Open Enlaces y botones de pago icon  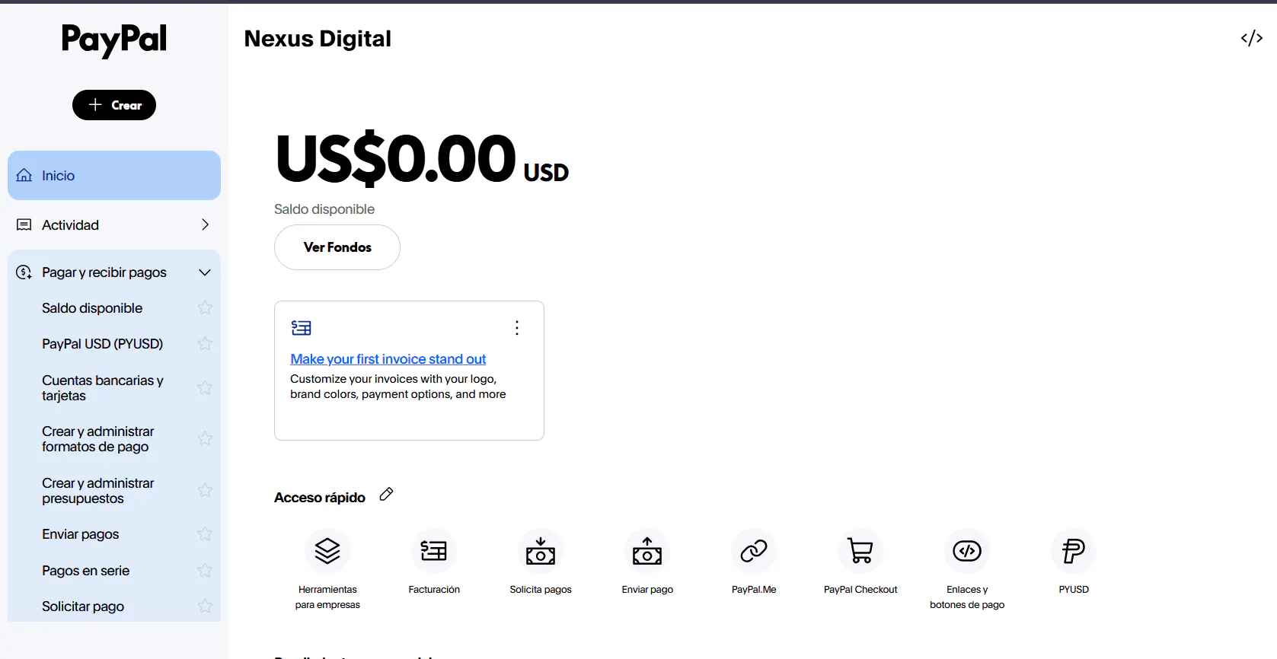(x=967, y=551)
